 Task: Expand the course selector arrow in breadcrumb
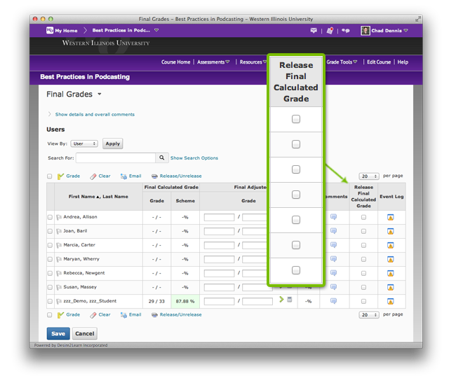coord(156,30)
